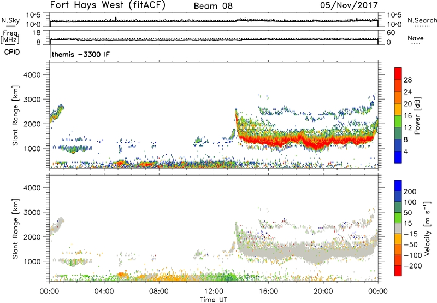The height and width of the screenshot is (303, 437).
Task: Click "1000" tick on the velocity panel
Action: (32, 261)
